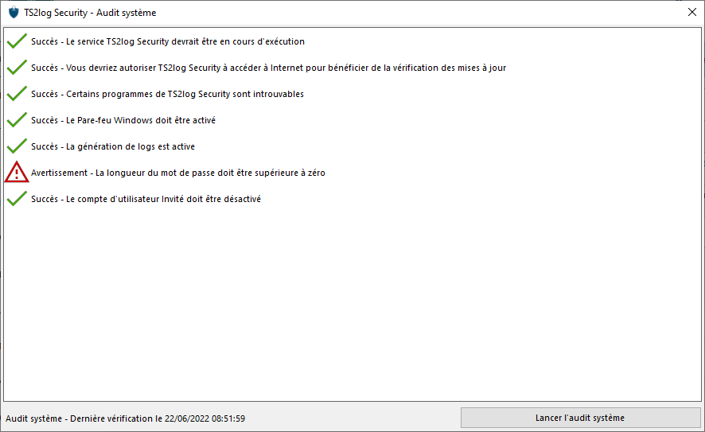Click the checkmark next to Pare-feu Windows result

[17, 120]
